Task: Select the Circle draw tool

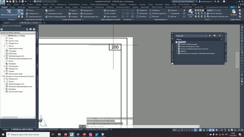Action: point(127,13)
